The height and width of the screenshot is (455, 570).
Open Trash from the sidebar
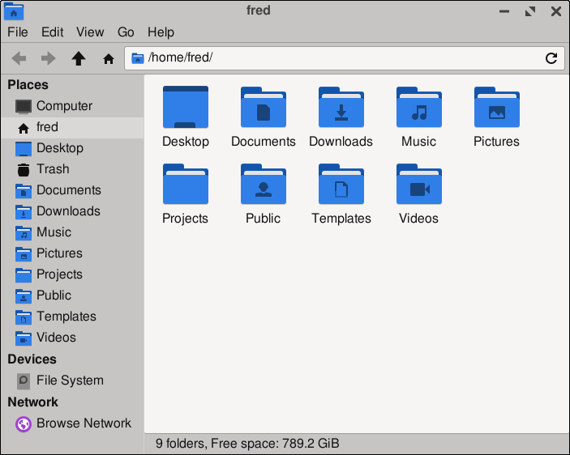[x=72, y=169]
